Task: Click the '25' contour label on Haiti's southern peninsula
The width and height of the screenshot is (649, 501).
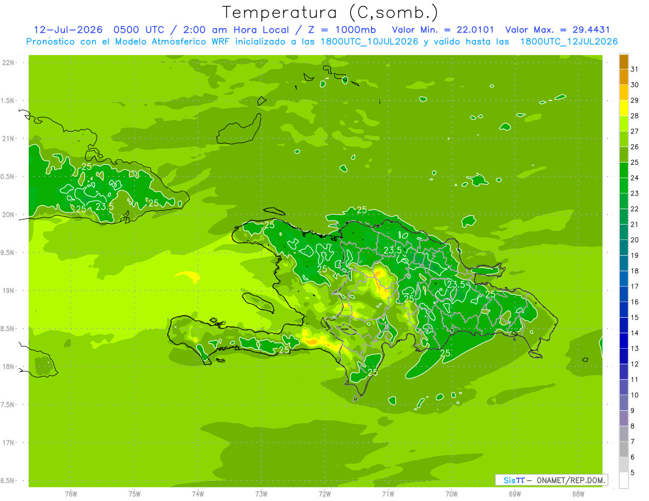Action: (x=284, y=350)
